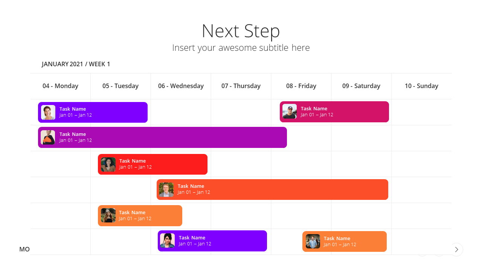
Task: Select the 06 - Wednesday column header
Action: [181, 86]
